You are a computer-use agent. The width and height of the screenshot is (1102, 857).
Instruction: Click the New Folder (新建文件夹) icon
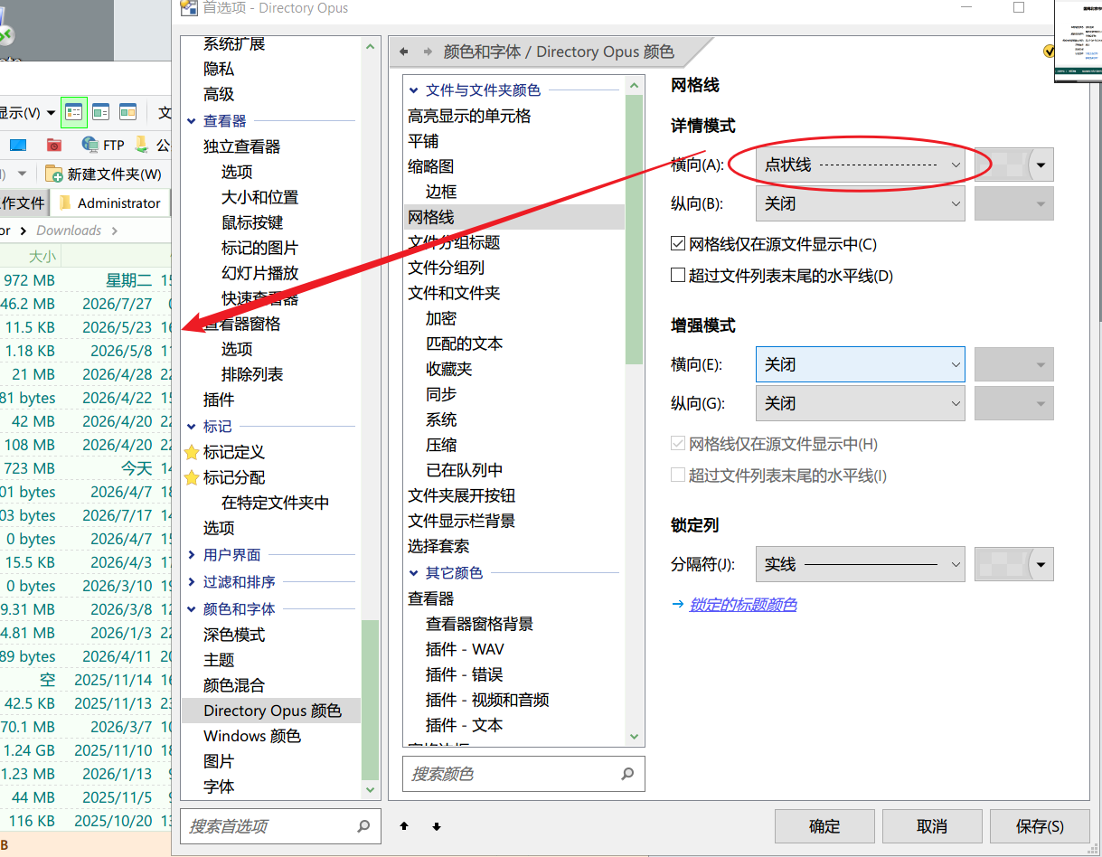54,174
